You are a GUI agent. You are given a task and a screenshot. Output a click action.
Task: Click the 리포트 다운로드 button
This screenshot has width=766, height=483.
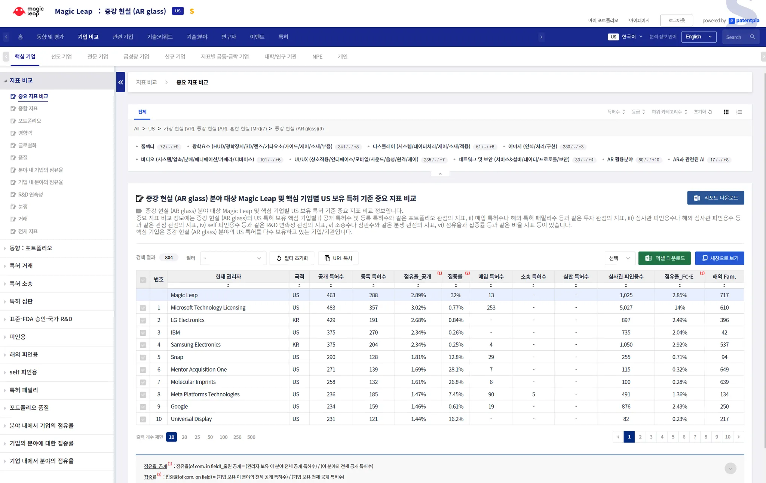[x=715, y=198]
